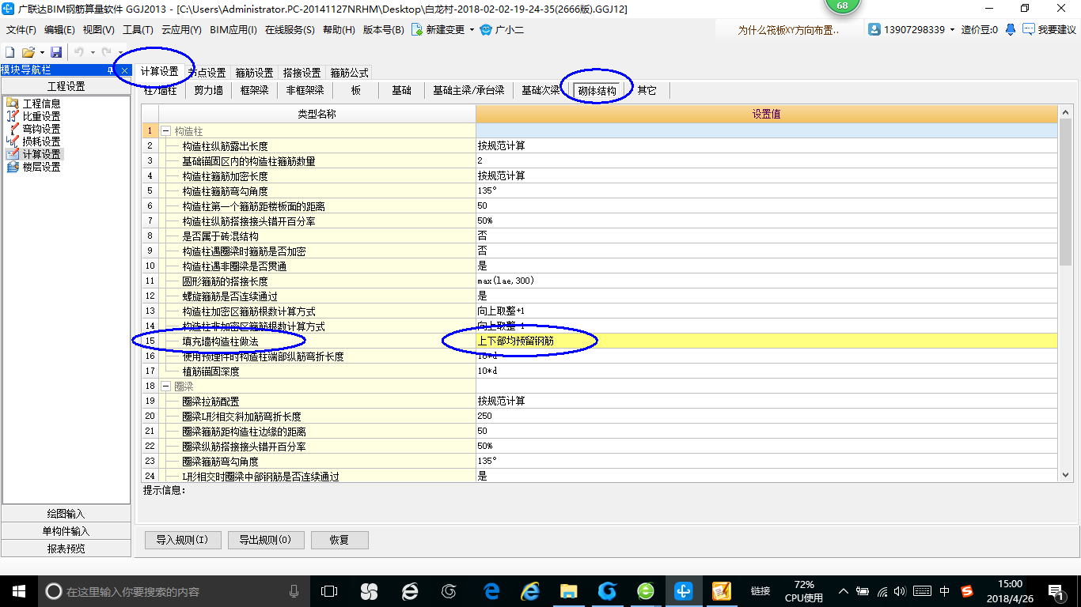Image resolution: width=1081 pixels, height=607 pixels.
Task: Click the 导入规则(I) button
Action: click(x=182, y=541)
